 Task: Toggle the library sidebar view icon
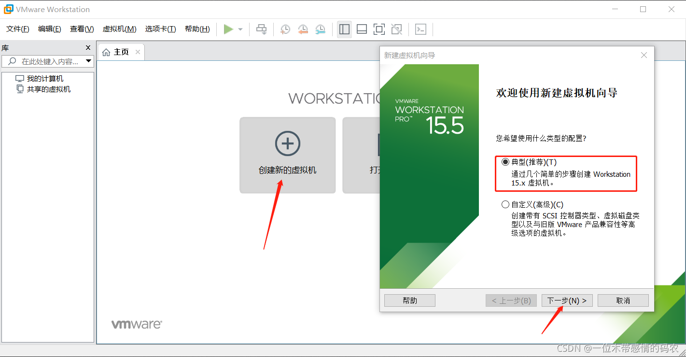344,29
